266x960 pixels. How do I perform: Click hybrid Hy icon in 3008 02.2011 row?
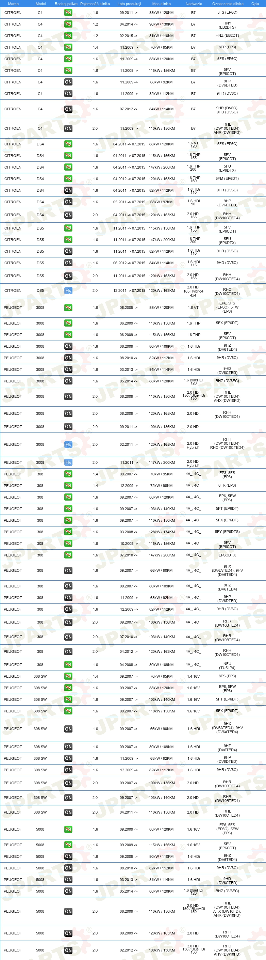pyautogui.click(x=68, y=445)
